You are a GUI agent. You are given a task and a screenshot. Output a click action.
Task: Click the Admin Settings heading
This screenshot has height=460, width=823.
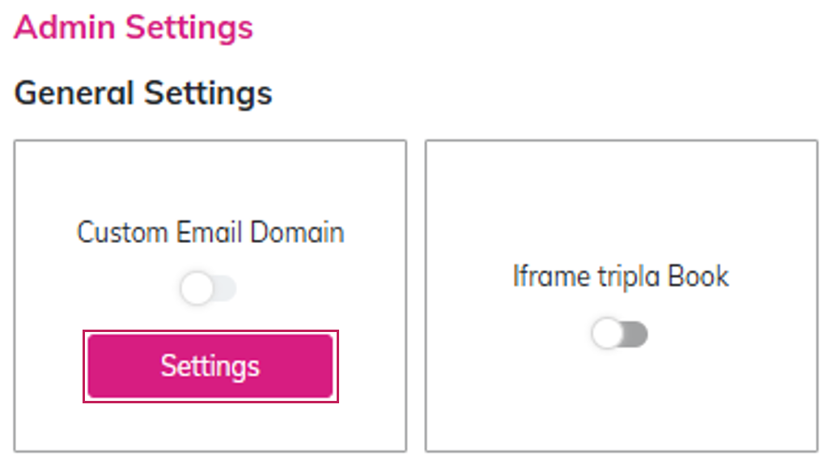(134, 28)
